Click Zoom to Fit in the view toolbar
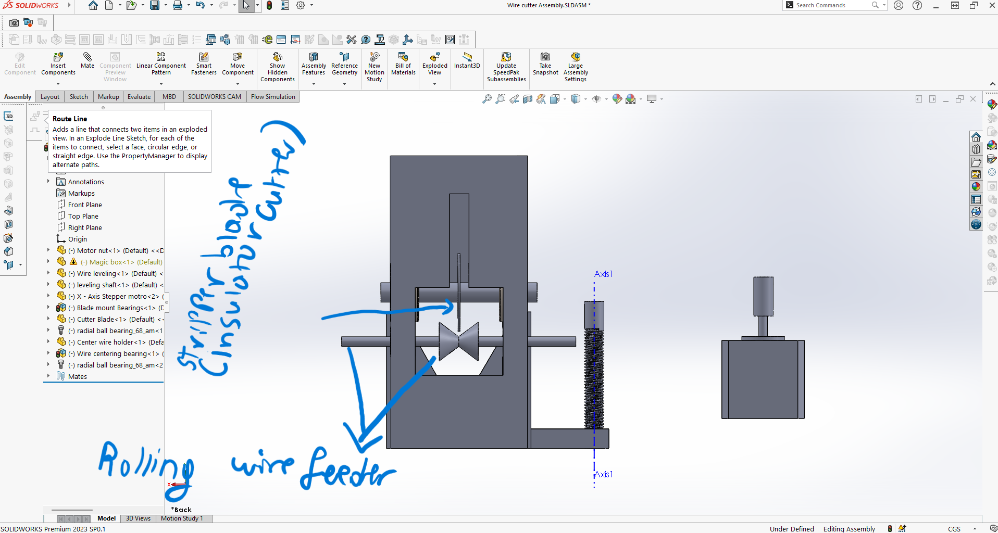The width and height of the screenshot is (998, 533). (x=486, y=99)
